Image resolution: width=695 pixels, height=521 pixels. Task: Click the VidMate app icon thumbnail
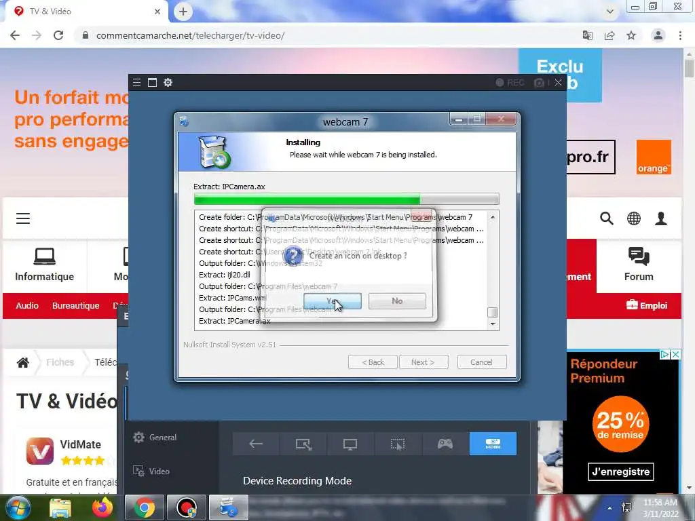click(40, 451)
